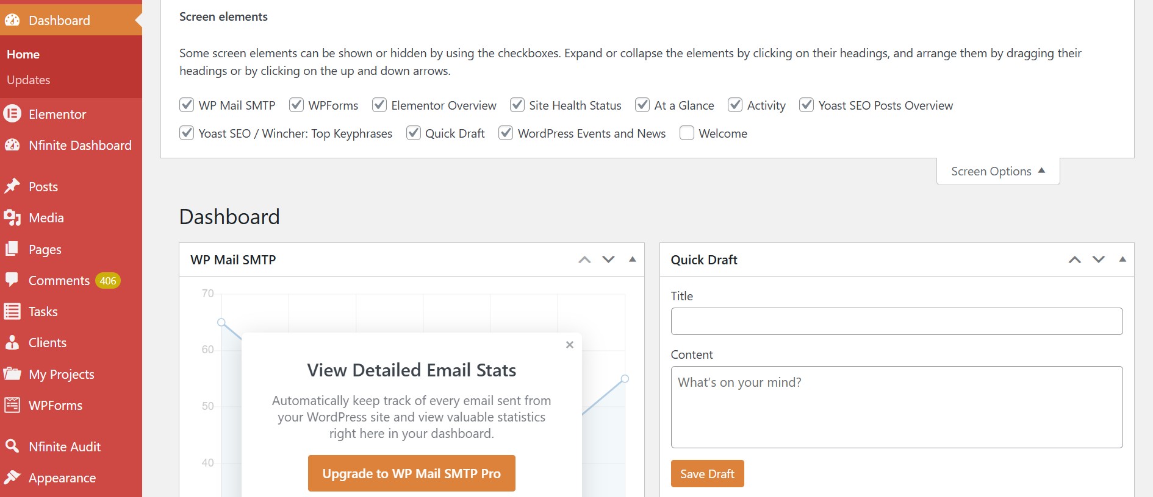Click Upgrade to WP Mail SMTP Pro

[411, 473]
